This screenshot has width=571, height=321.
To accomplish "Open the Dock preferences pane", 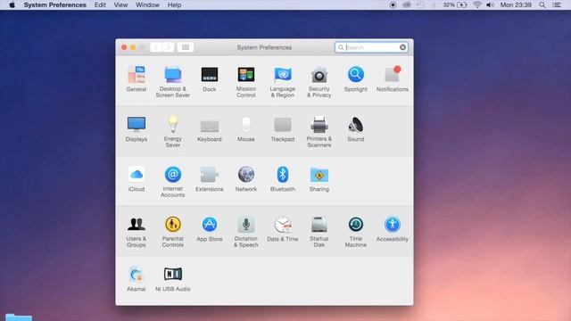I will (210, 78).
